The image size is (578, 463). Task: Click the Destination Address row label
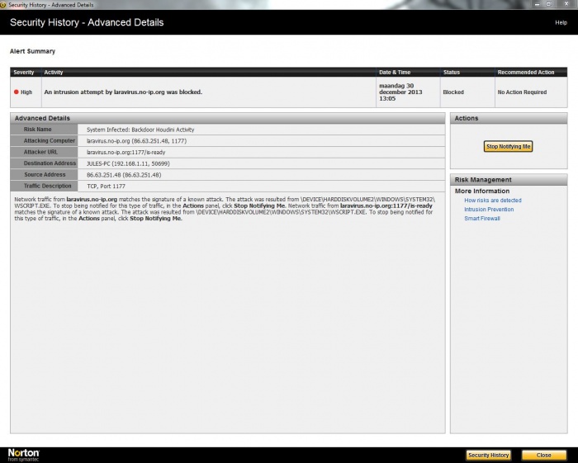click(44, 163)
